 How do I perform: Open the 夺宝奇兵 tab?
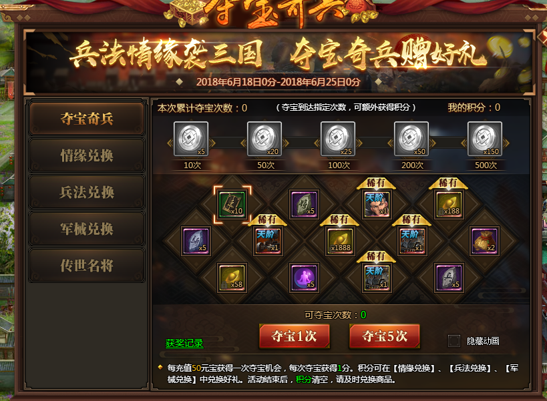(x=87, y=119)
